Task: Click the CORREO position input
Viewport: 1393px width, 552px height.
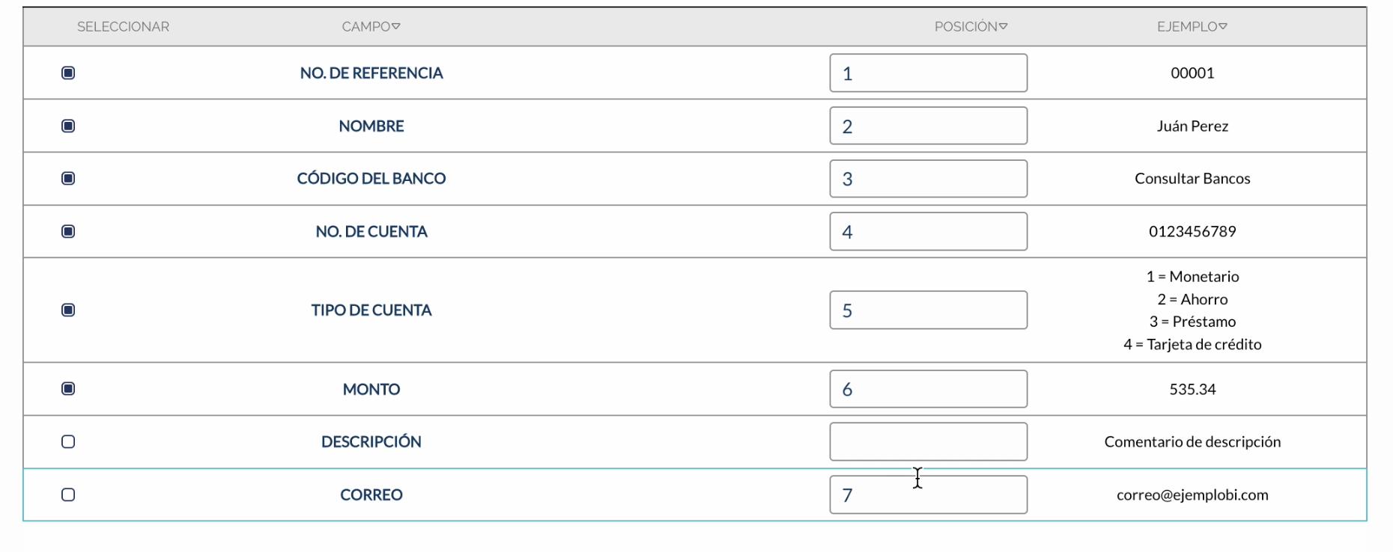Action: [x=928, y=495]
